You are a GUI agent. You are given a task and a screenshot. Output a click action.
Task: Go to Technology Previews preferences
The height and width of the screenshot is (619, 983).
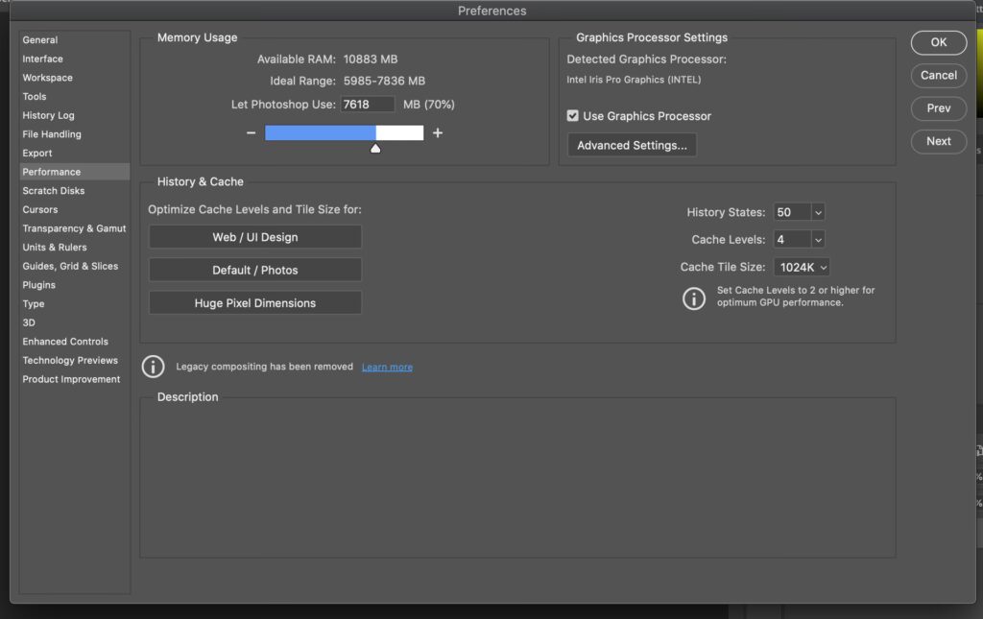pos(70,361)
